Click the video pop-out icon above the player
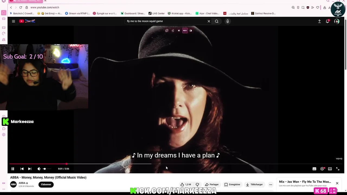 (x=167, y=31)
